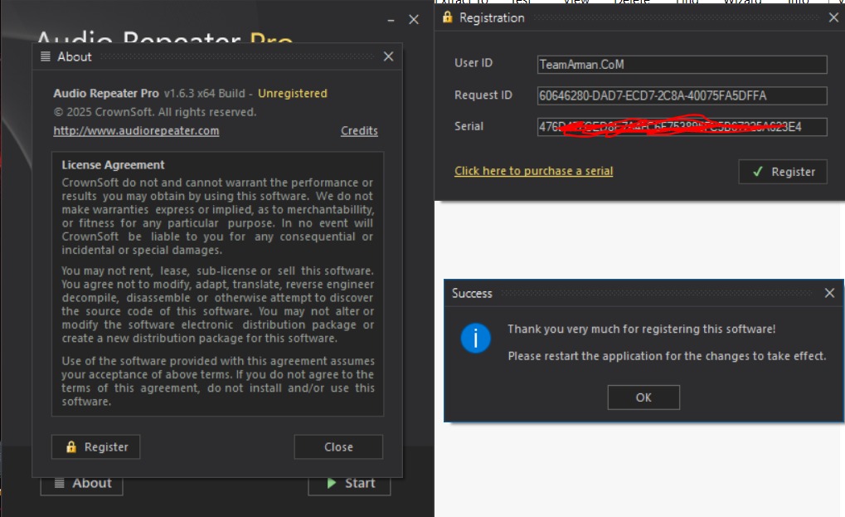Click the lock icon in Registration title
The width and height of the screenshot is (845, 517).
(447, 17)
